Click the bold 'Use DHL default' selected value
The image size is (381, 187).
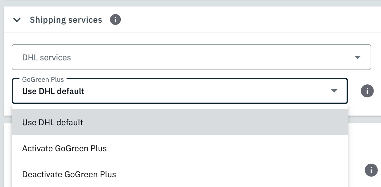[53, 91]
